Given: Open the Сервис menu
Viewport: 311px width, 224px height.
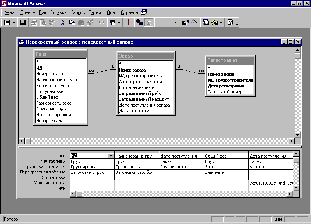Looking at the screenshot, I should click(96, 12).
